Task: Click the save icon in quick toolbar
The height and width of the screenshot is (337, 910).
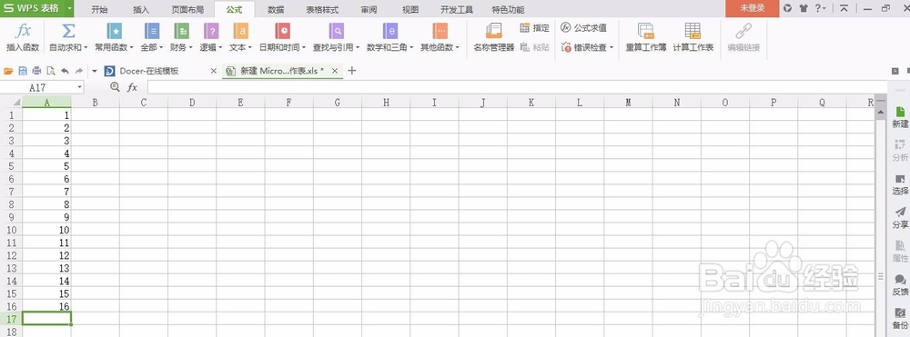Action: tap(23, 71)
